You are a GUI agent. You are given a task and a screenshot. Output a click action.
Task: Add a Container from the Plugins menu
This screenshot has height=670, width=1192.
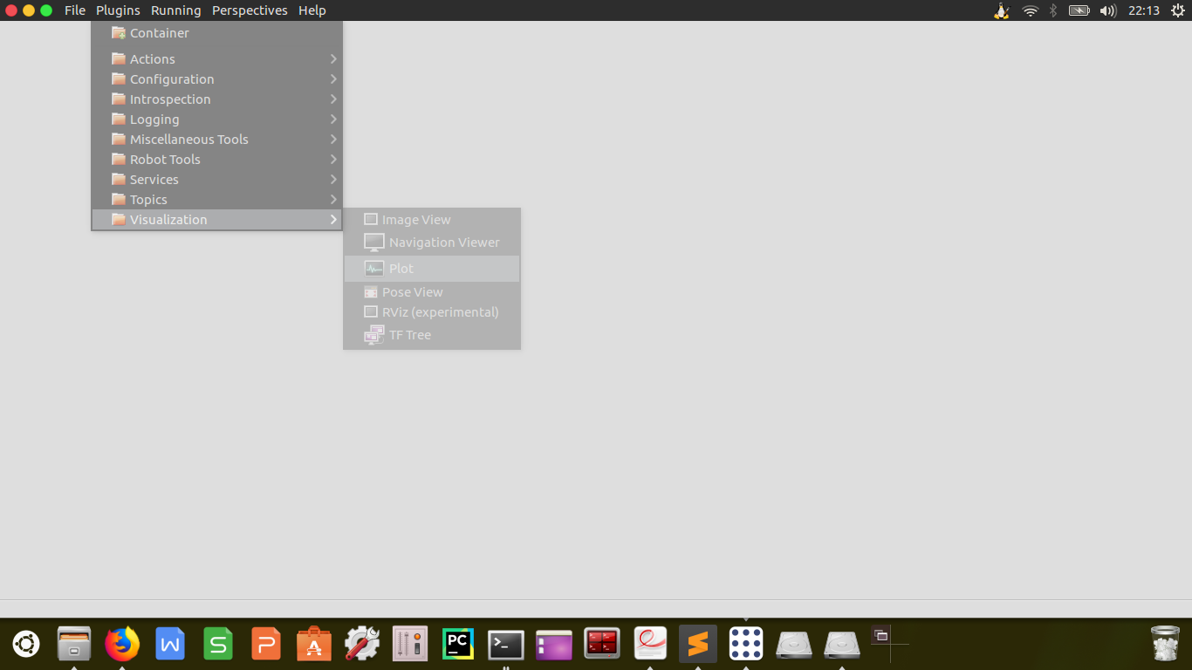coord(159,33)
